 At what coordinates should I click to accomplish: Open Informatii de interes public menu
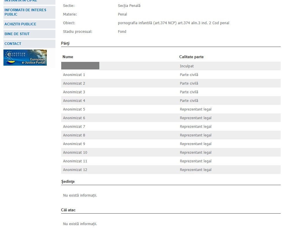pos(29,12)
